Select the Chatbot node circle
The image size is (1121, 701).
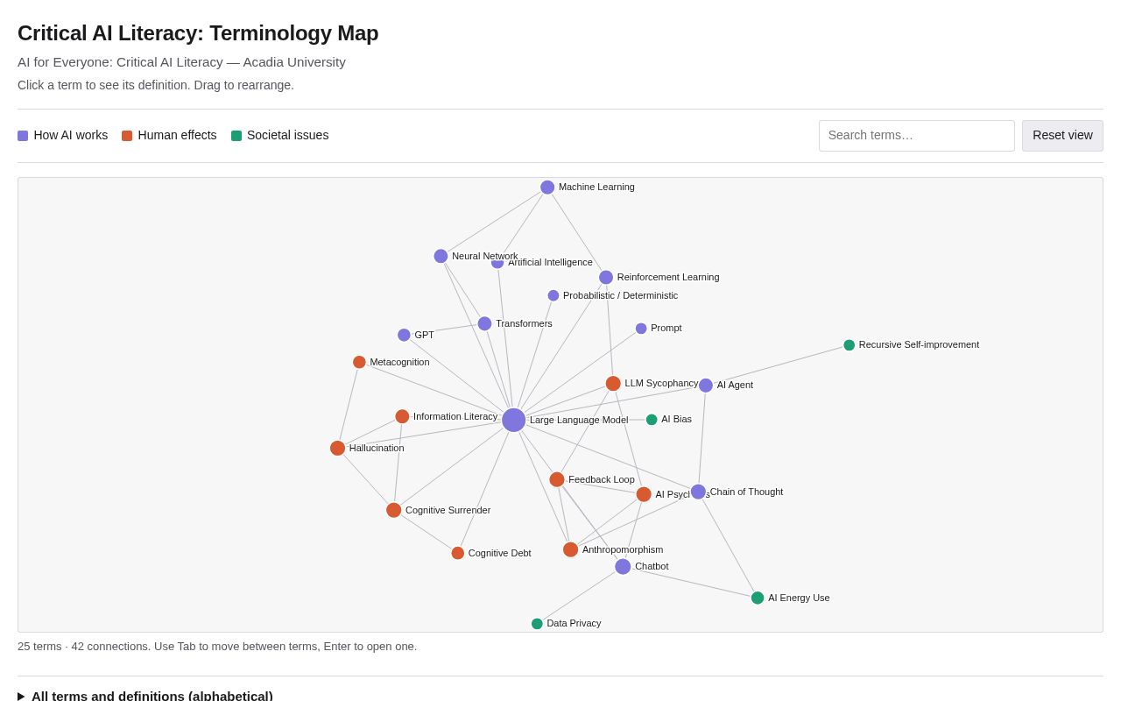623,567
